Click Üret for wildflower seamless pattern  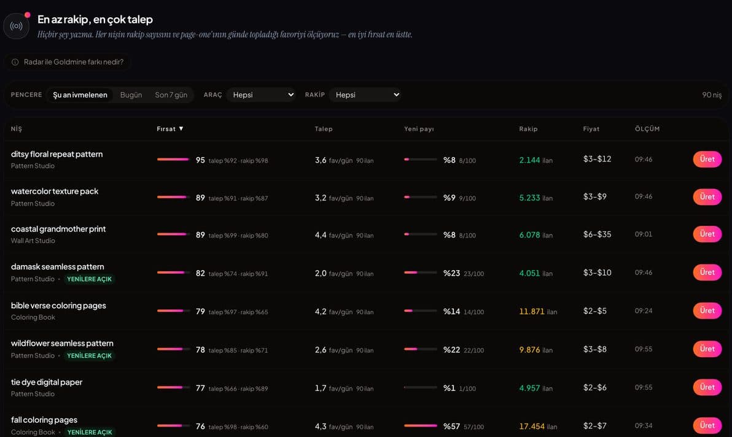(707, 349)
